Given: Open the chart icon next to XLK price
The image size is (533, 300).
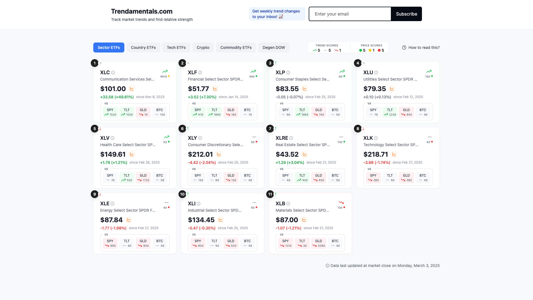Looking at the screenshot, I should 394,154.
